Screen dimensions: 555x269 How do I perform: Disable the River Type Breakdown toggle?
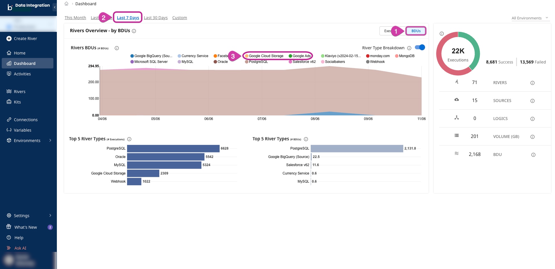pos(420,48)
